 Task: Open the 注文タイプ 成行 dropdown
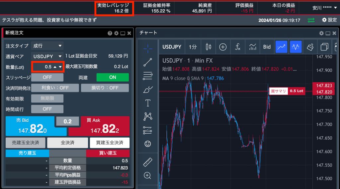pos(47,46)
